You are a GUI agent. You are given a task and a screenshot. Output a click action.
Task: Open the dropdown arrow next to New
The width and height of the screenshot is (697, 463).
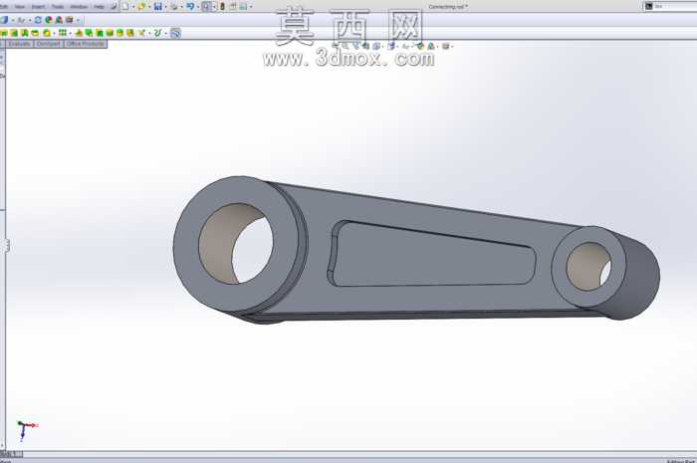coord(133,7)
